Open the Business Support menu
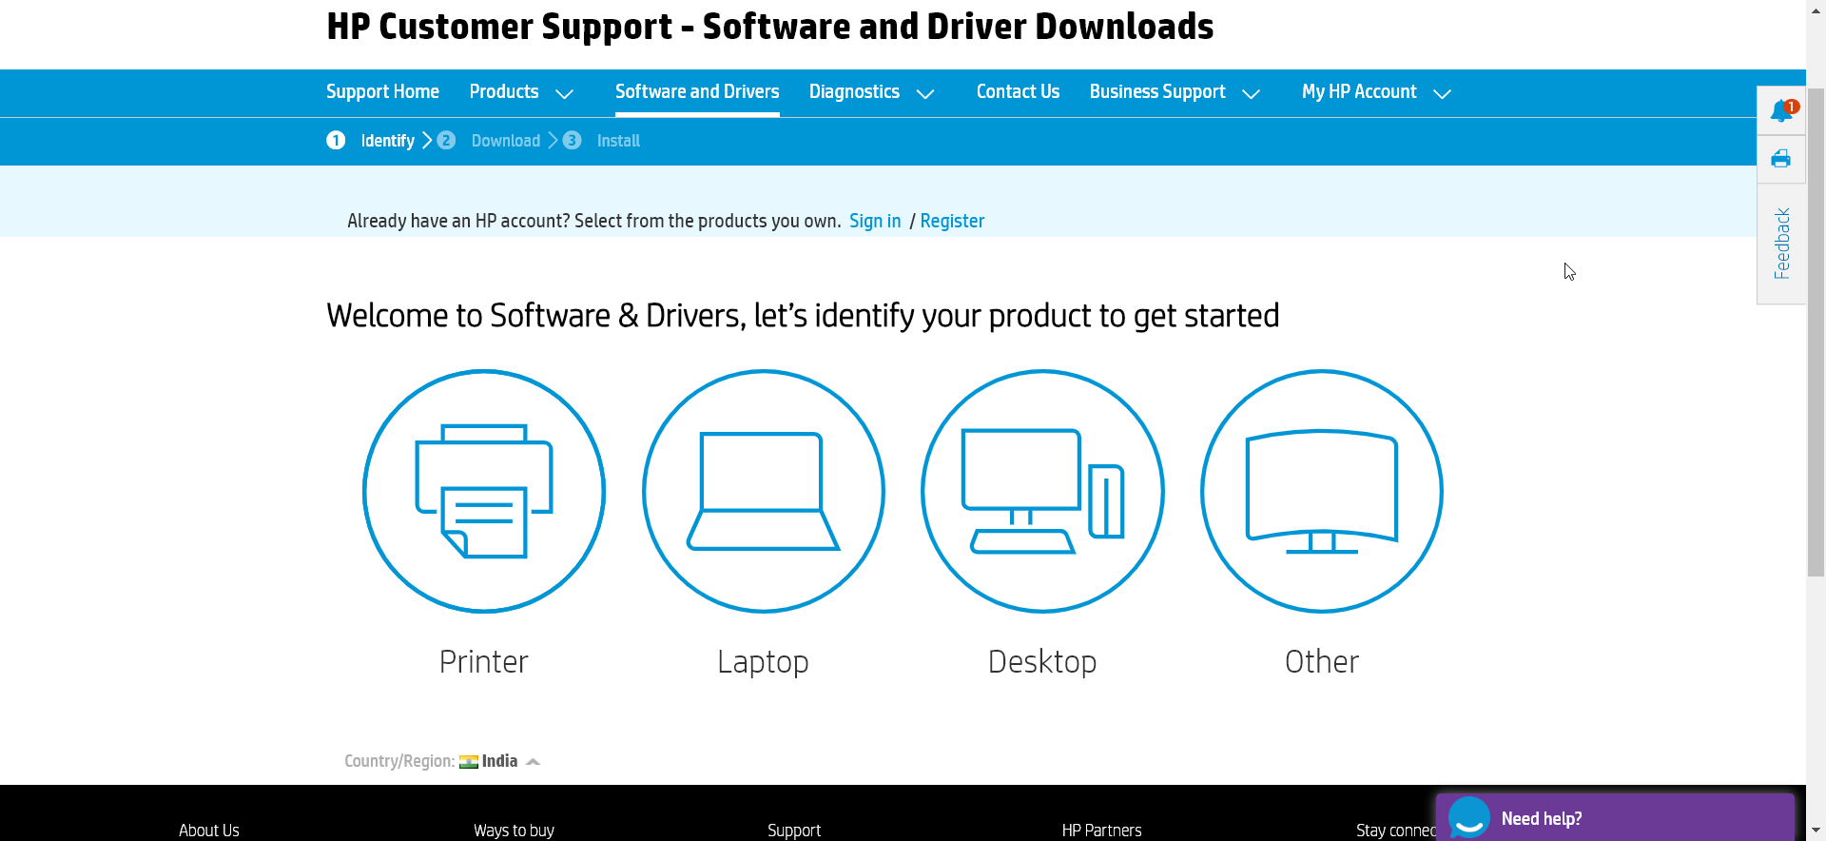Image resolution: width=1826 pixels, height=841 pixels. [x=1157, y=92]
